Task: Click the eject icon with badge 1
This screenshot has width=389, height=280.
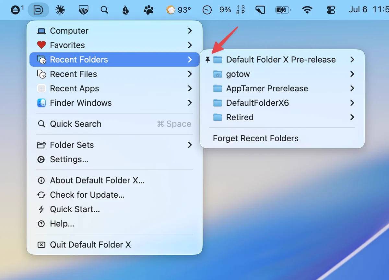Action: 17,10
